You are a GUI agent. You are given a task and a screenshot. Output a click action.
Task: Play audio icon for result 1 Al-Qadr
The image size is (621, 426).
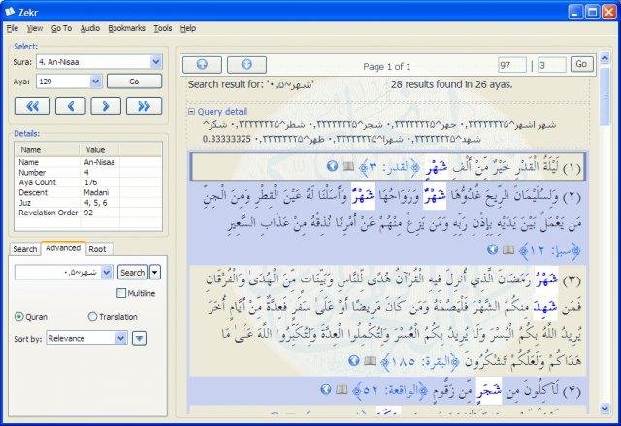pos(332,166)
